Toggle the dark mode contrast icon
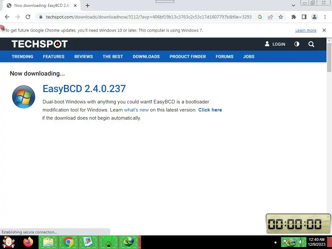The image size is (332, 249). 297,44
